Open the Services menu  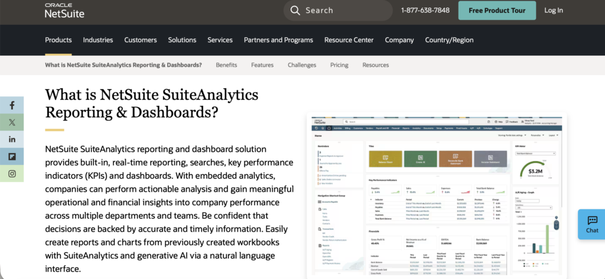[220, 40]
